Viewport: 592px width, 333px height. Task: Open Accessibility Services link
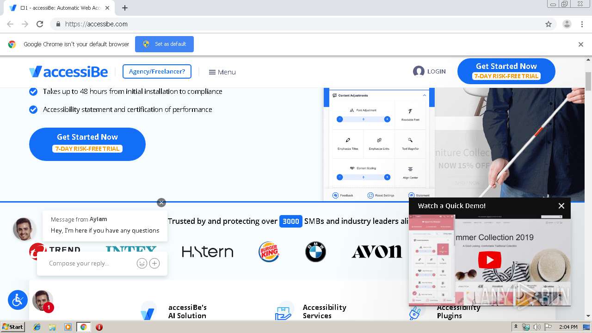(324, 311)
